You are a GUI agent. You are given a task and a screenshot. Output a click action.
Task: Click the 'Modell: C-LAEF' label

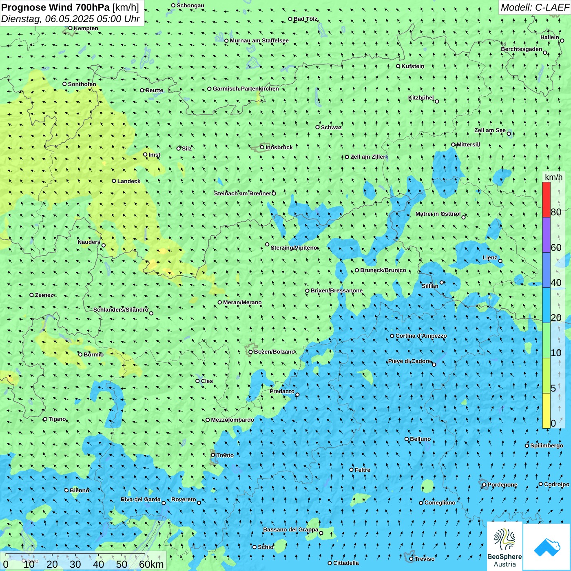(535, 7)
